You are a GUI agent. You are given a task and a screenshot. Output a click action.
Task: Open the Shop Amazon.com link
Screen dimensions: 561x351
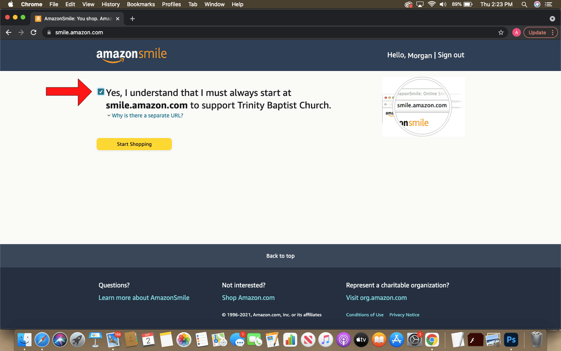pyautogui.click(x=248, y=298)
